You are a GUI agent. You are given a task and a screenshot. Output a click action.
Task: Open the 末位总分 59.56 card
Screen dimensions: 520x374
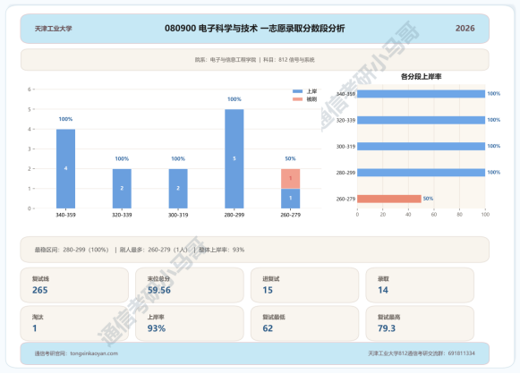click(190, 285)
